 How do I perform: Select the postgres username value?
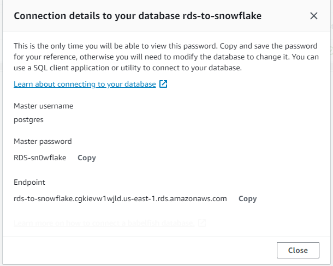pyautogui.click(x=28, y=120)
